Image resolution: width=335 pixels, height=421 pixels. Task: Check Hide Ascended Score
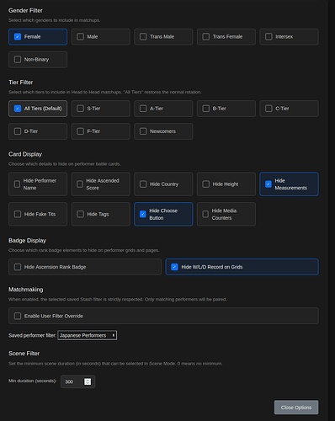[x=80, y=184]
